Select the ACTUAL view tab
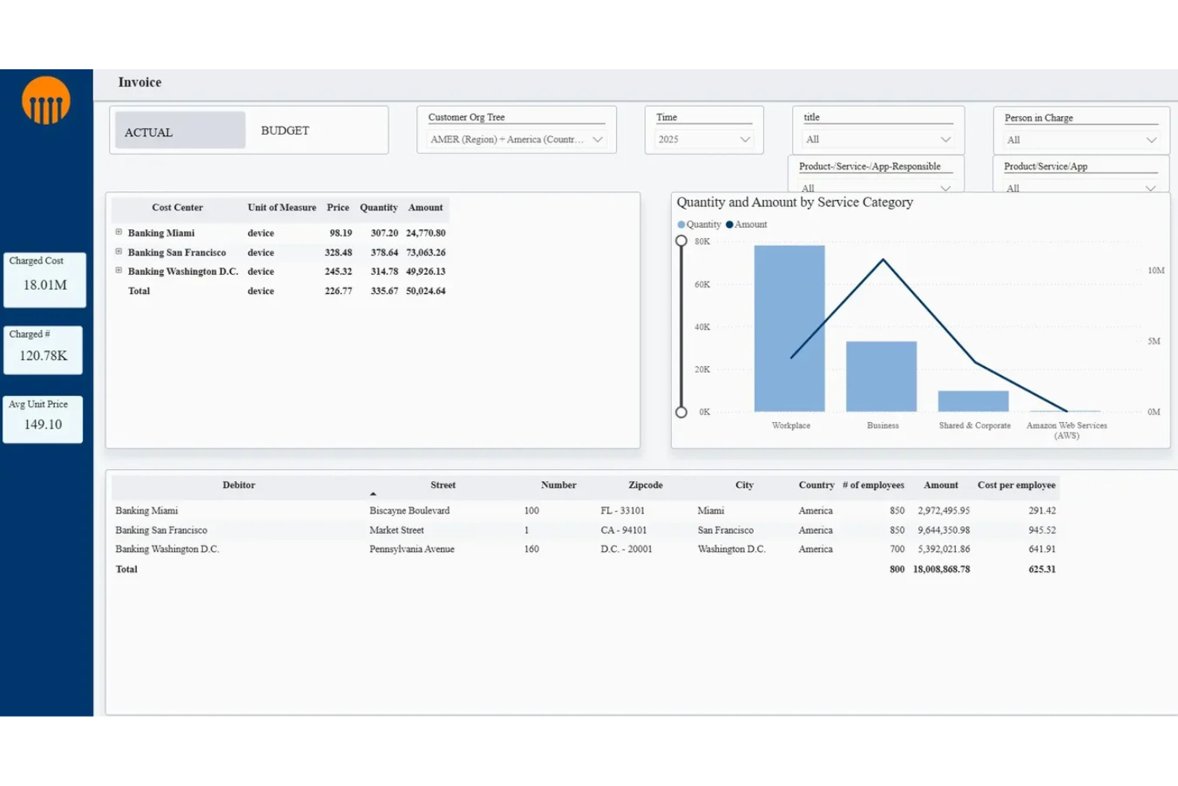The height and width of the screenshot is (786, 1178). coord(180,130)
